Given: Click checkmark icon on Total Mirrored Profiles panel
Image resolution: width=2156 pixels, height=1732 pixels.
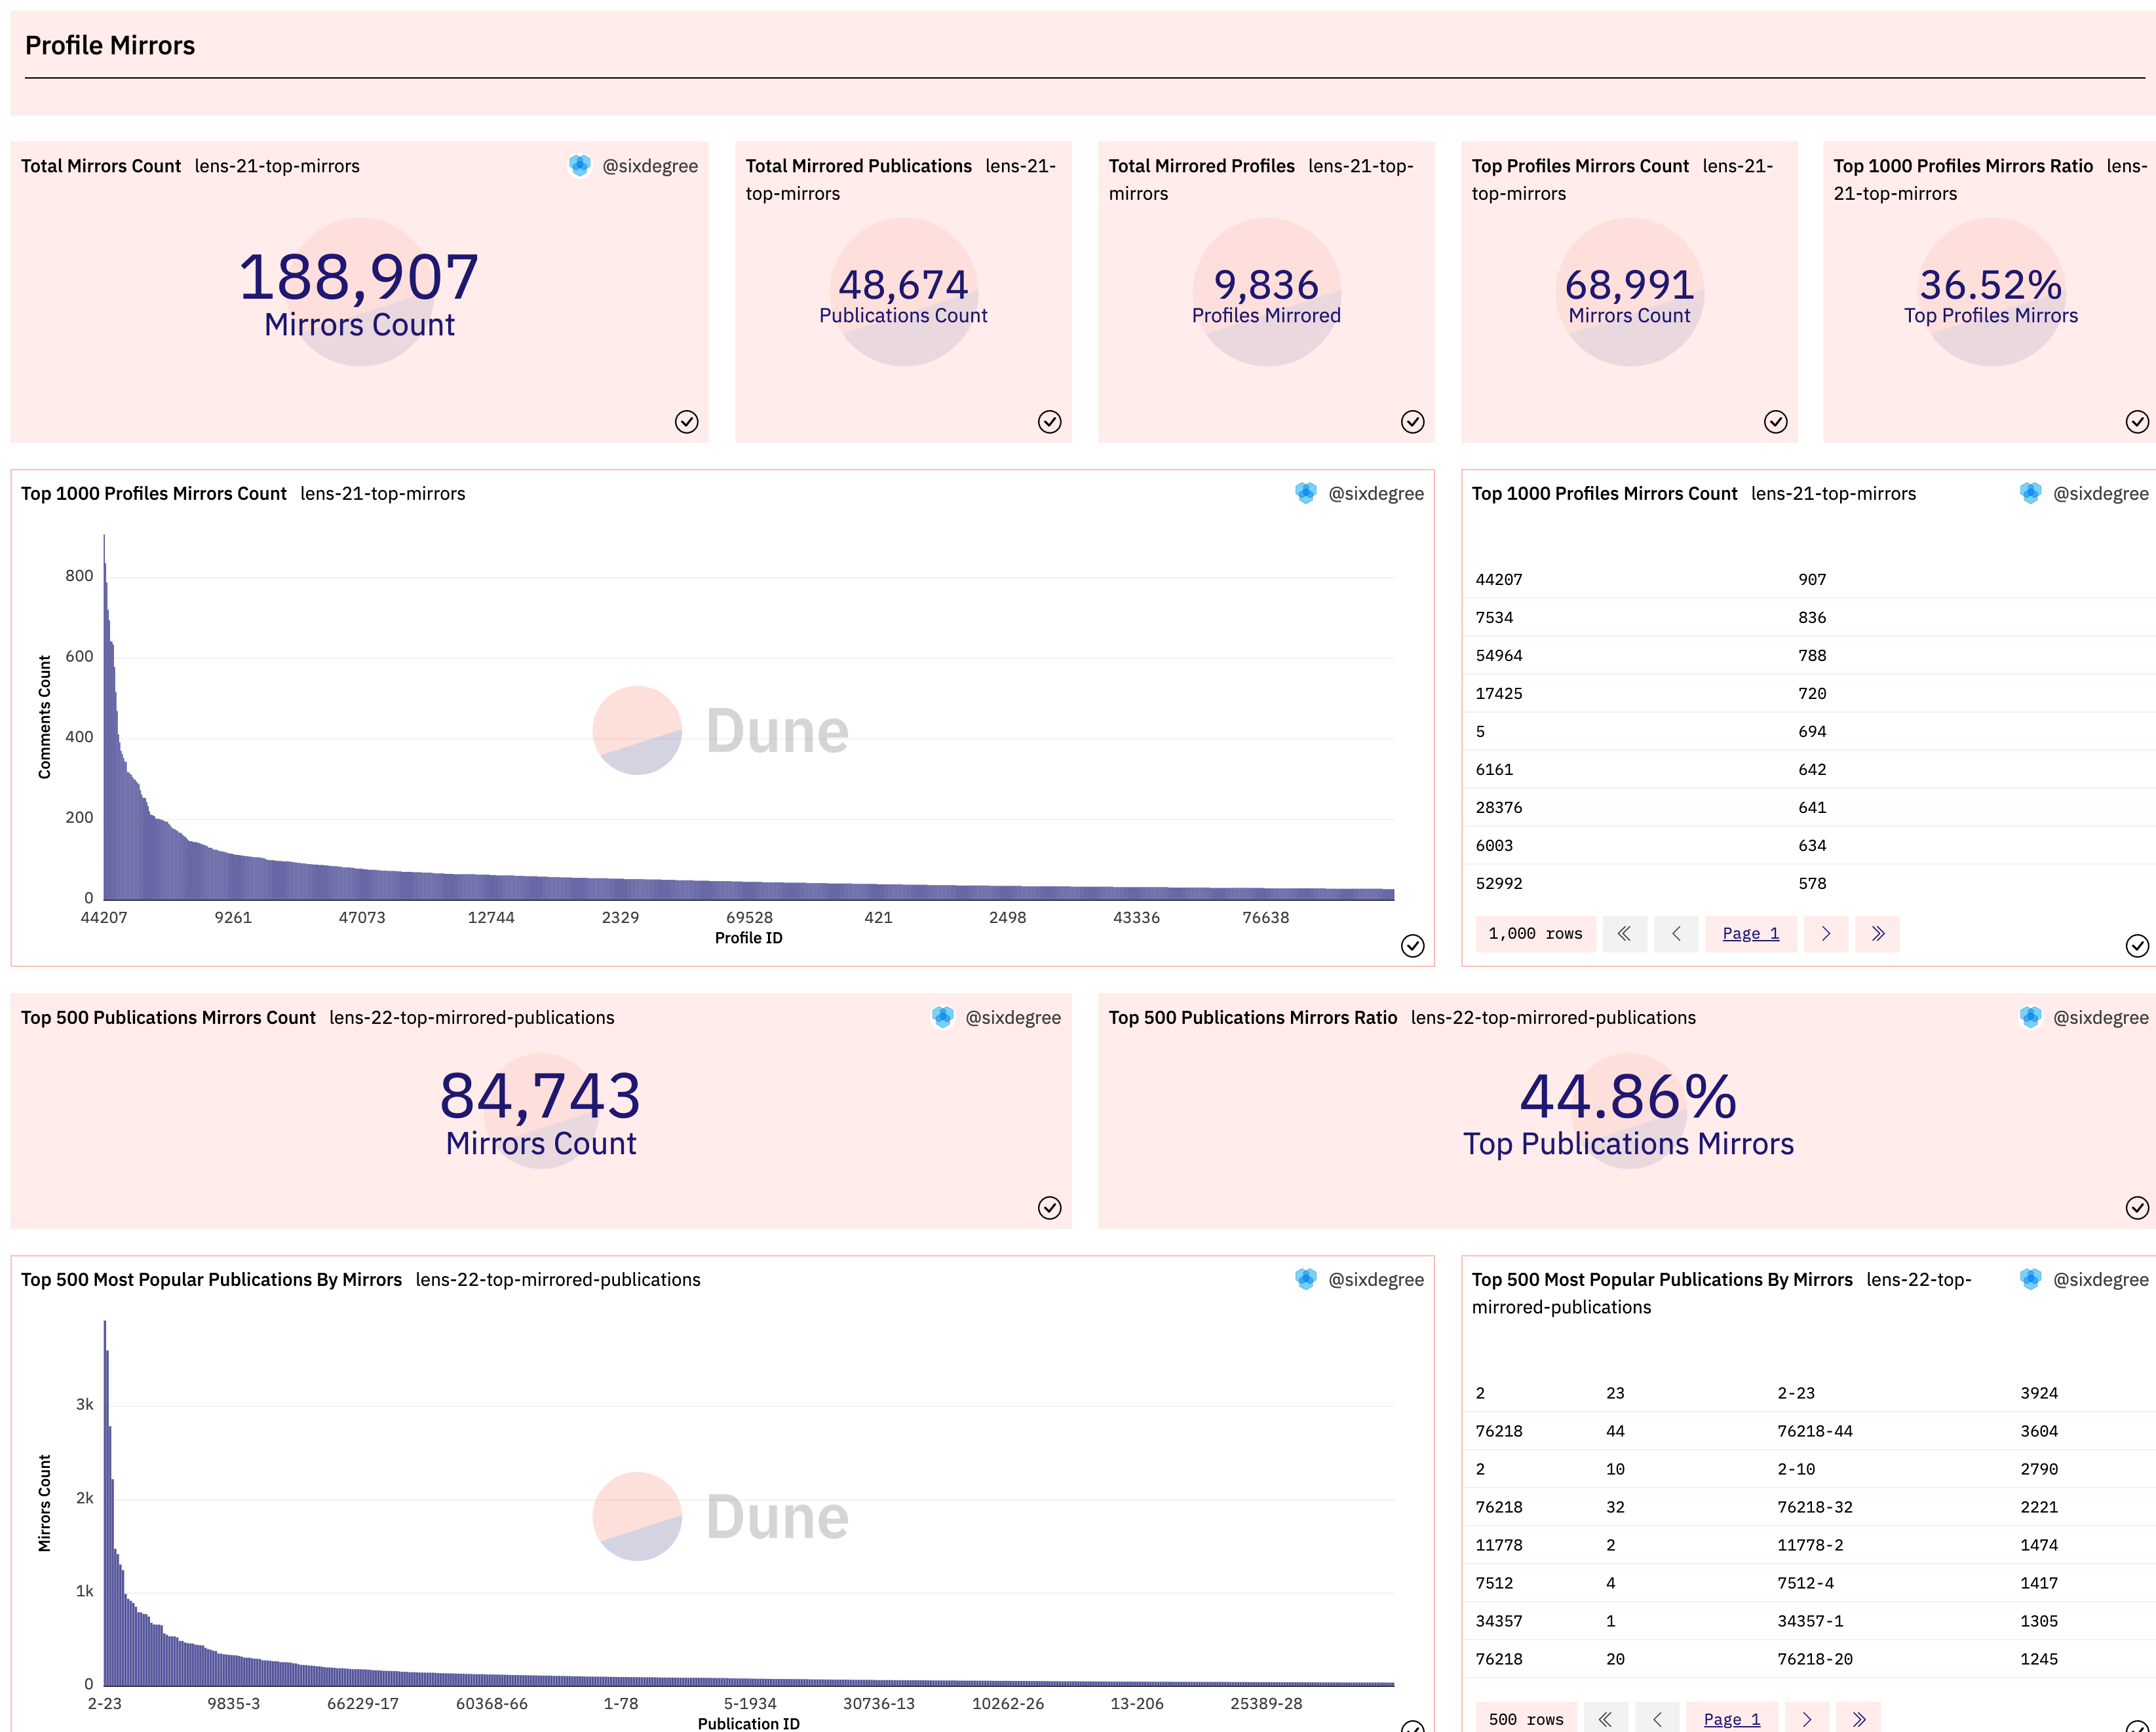Looking at the screenshot, I should [1412, 422].
